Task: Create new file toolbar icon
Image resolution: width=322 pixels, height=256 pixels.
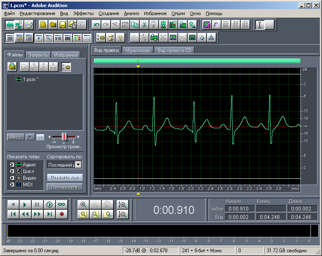Action: pyautogui.click(x=43, y=25)
